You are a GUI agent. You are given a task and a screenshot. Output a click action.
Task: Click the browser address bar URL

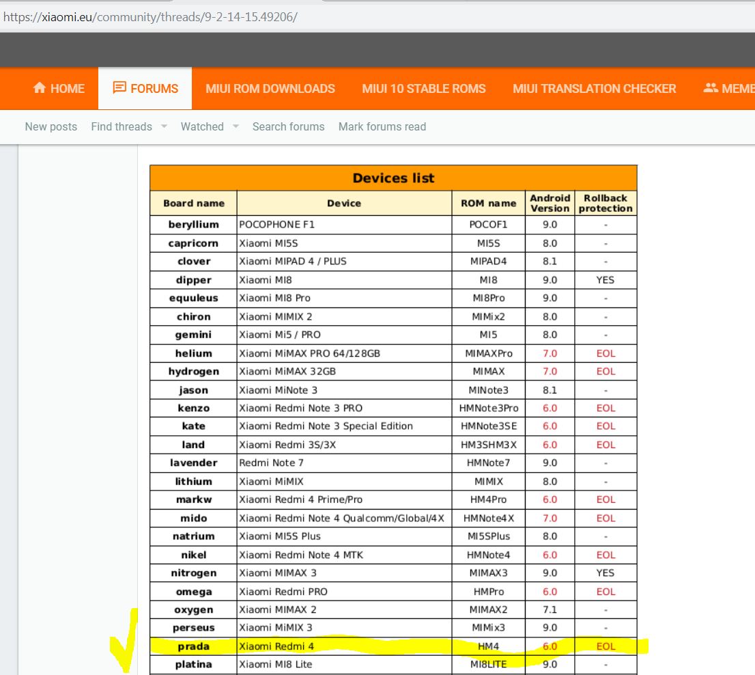coord(150,17)
